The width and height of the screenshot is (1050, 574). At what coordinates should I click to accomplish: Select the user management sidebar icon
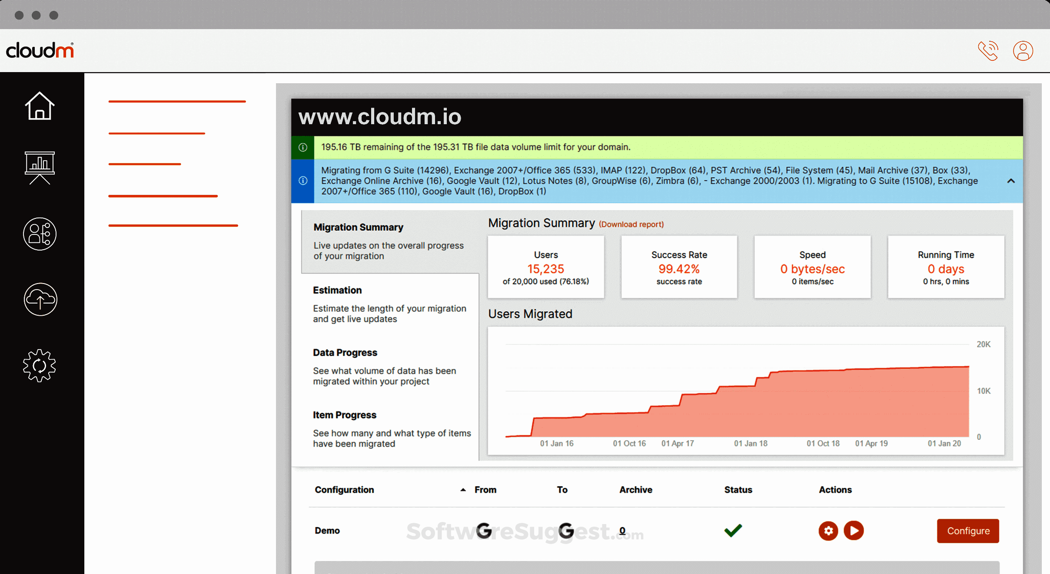(x=40, y=234)
